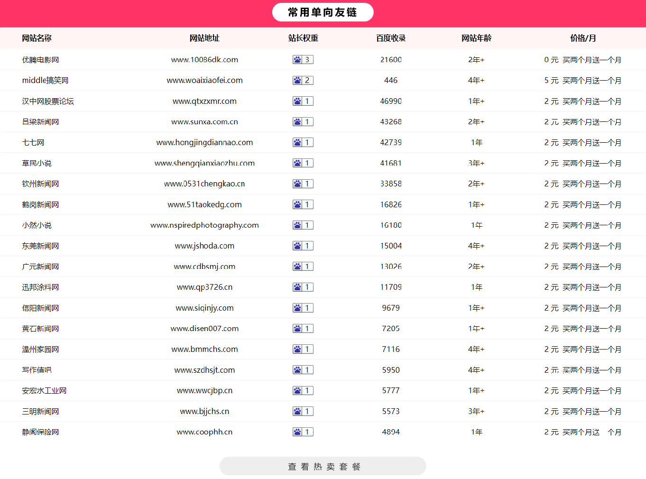646x479 pixels.
Task: Click the weight badge in 迅邦涂料网 row
Action: [303, 287]
